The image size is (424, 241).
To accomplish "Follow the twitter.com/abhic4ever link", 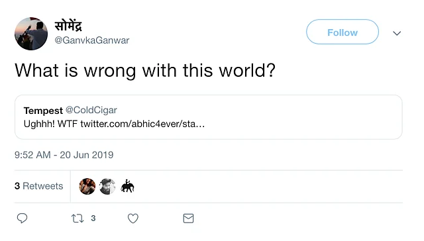I will click(142, 124).
